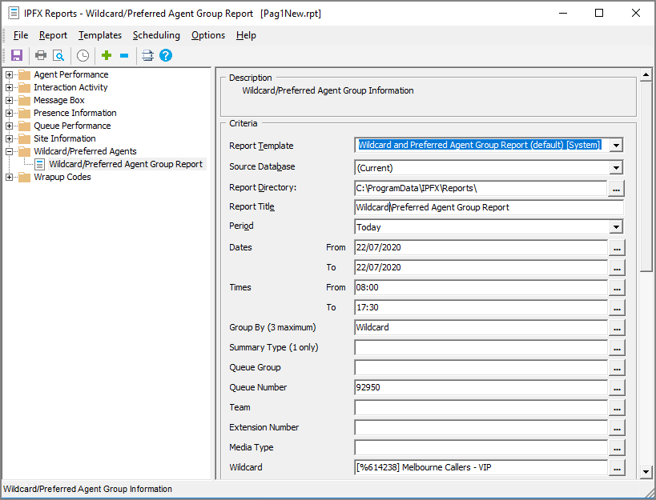Open the Options menu
The height and width of the screenshot is (500, 656).
point(208,35)
